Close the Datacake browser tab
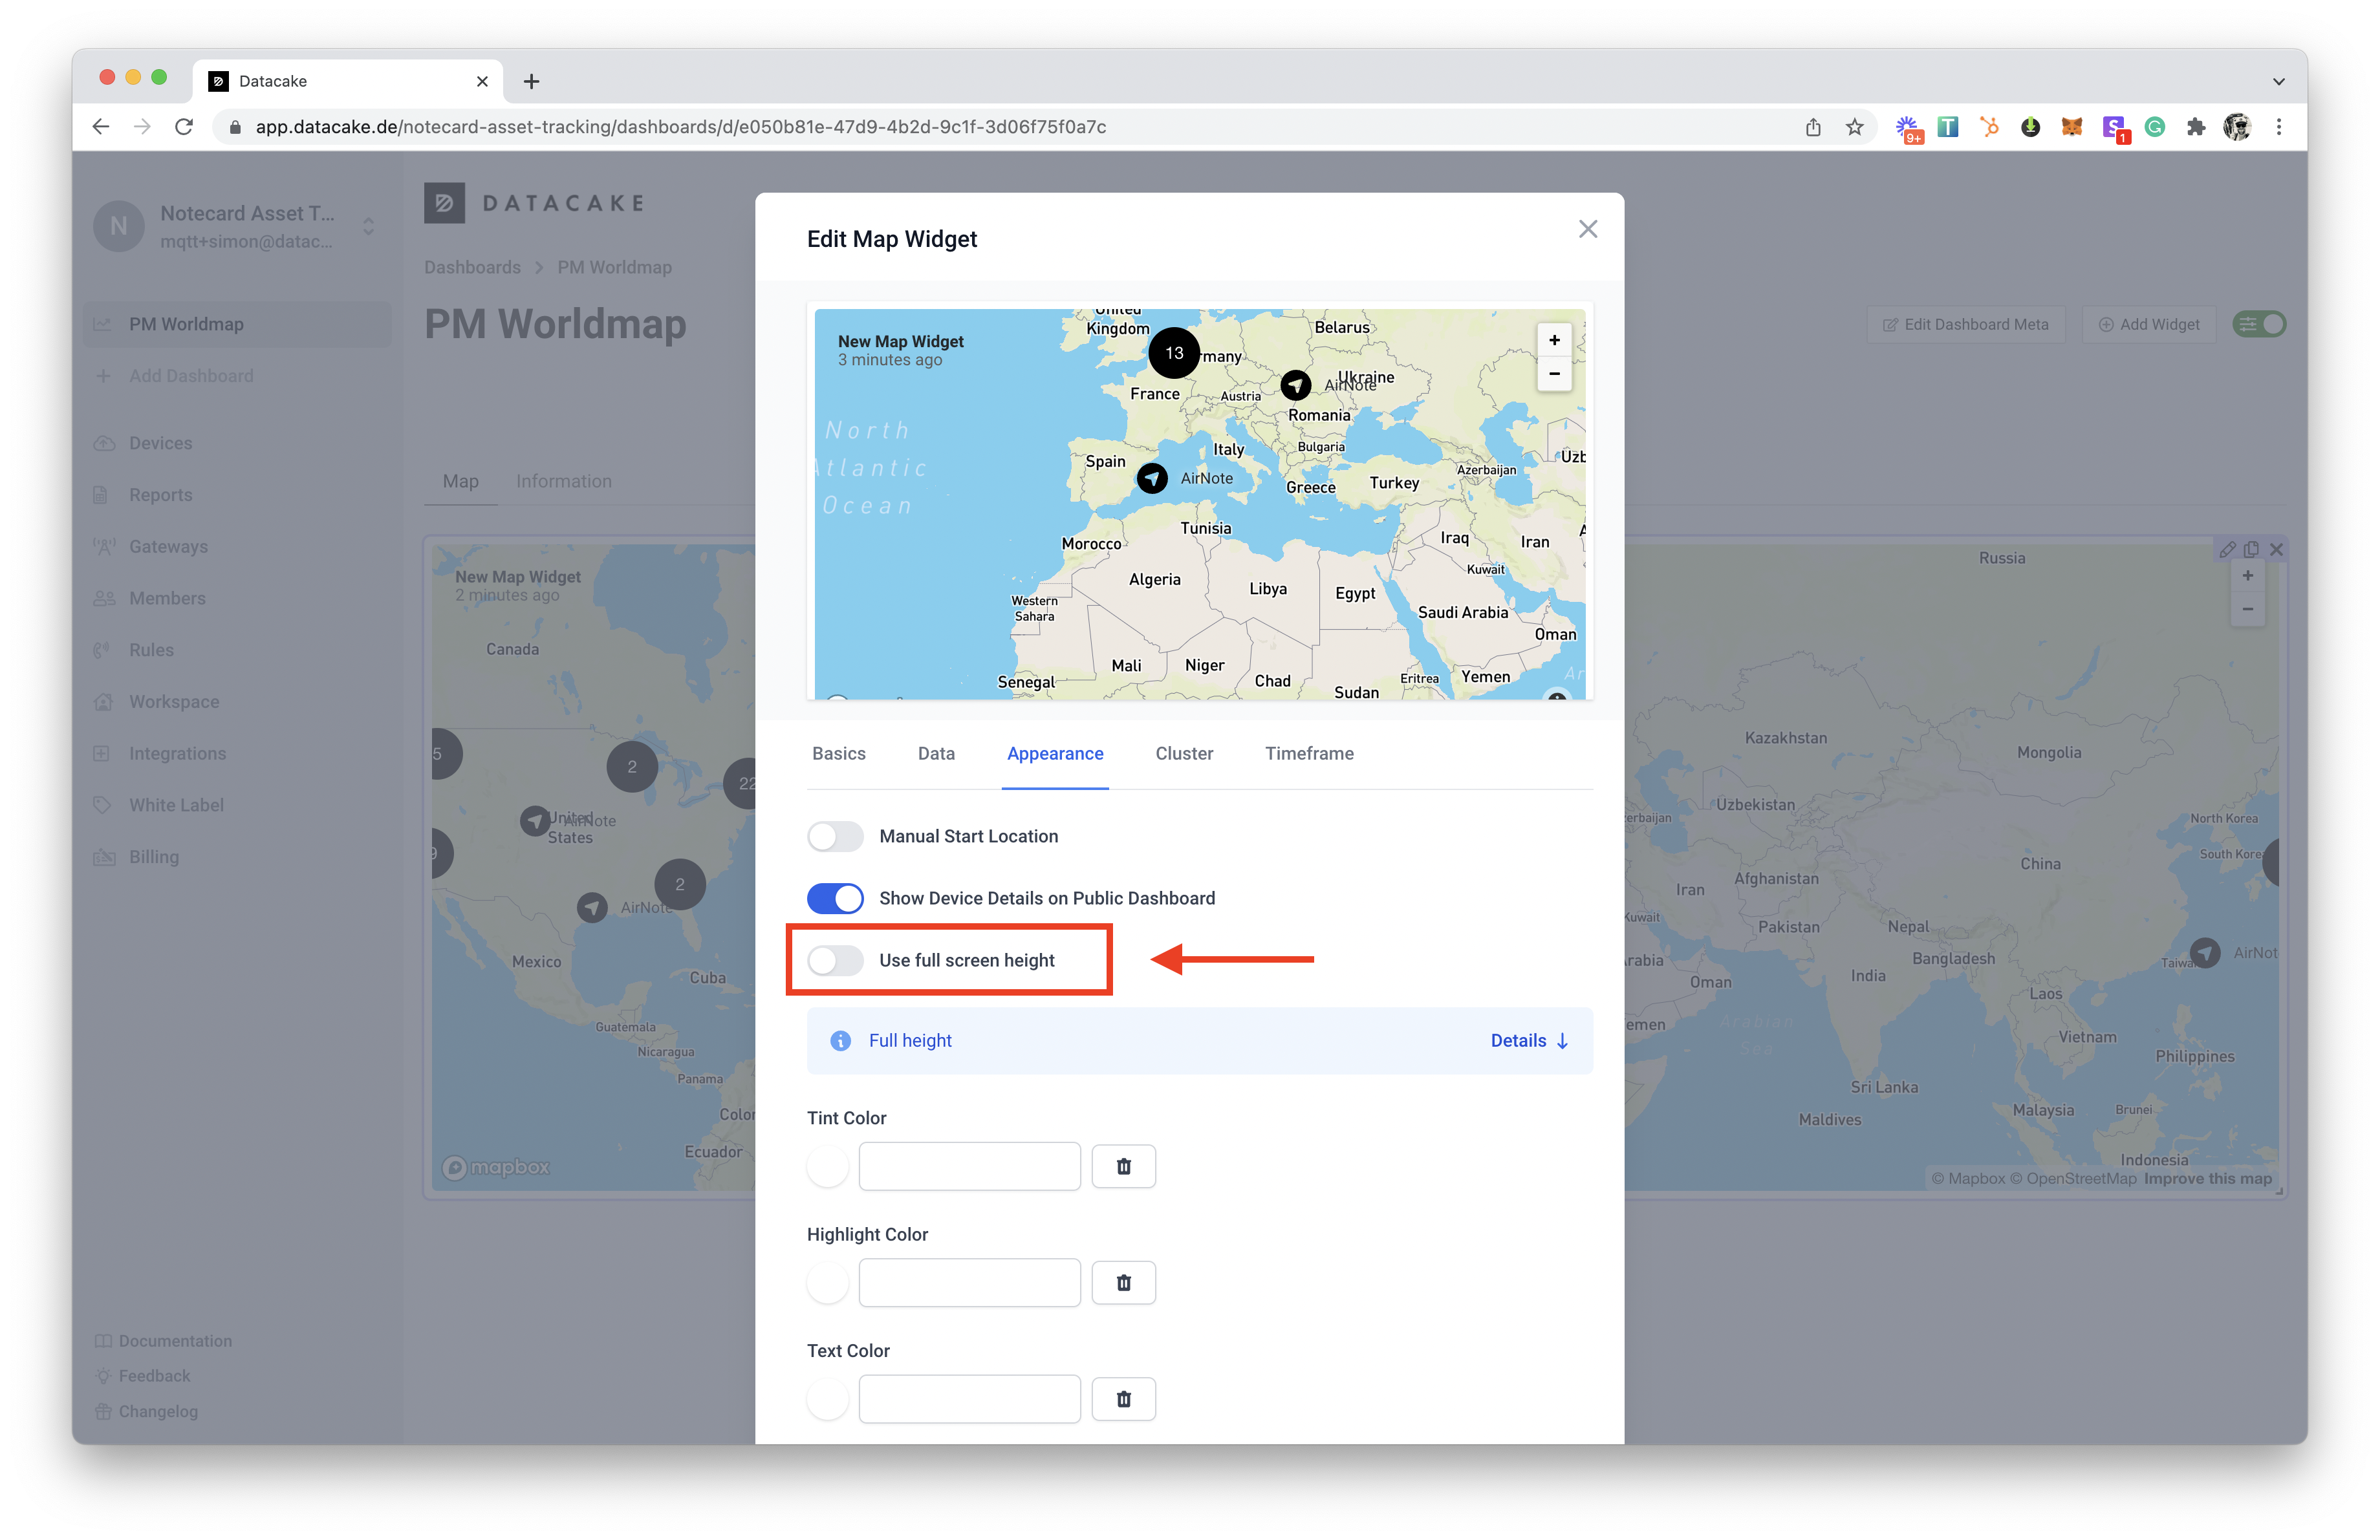2380x1540 pixels. 482,81
